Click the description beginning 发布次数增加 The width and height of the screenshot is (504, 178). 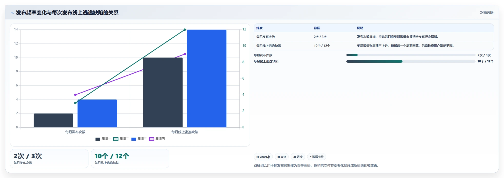(398, 37)
